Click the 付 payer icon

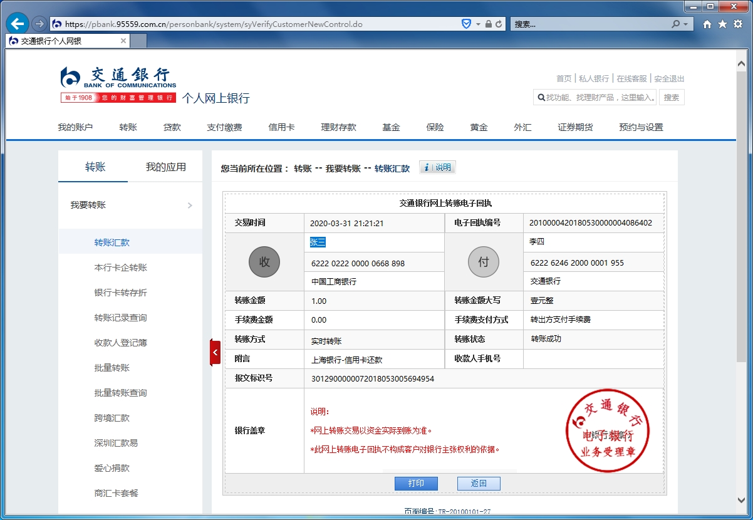coord(483,262)
